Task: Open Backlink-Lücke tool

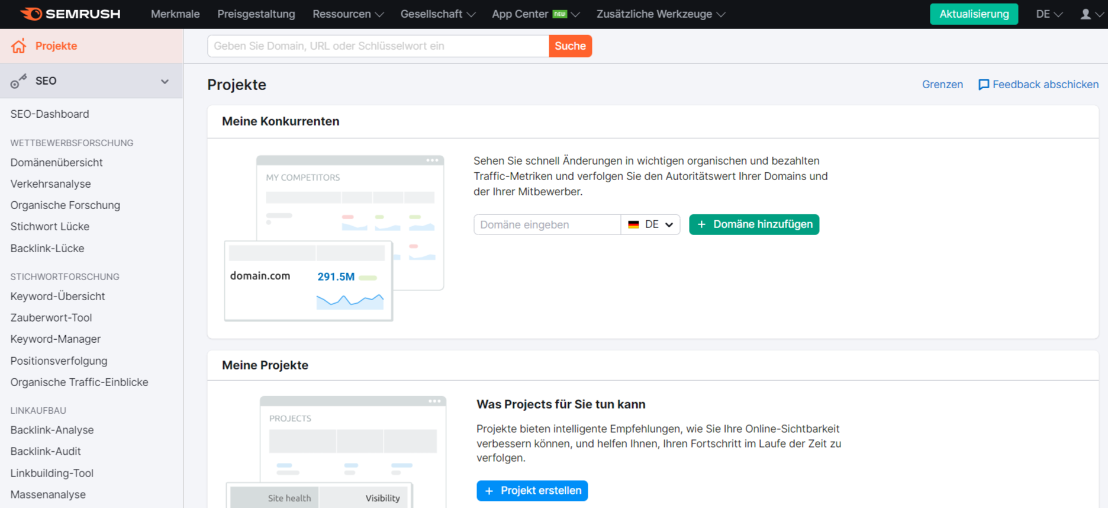Action: [47, 249]
